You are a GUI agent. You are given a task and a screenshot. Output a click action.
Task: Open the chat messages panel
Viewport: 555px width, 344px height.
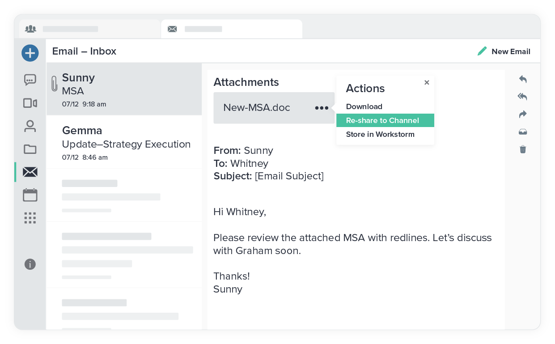[30, 80]
